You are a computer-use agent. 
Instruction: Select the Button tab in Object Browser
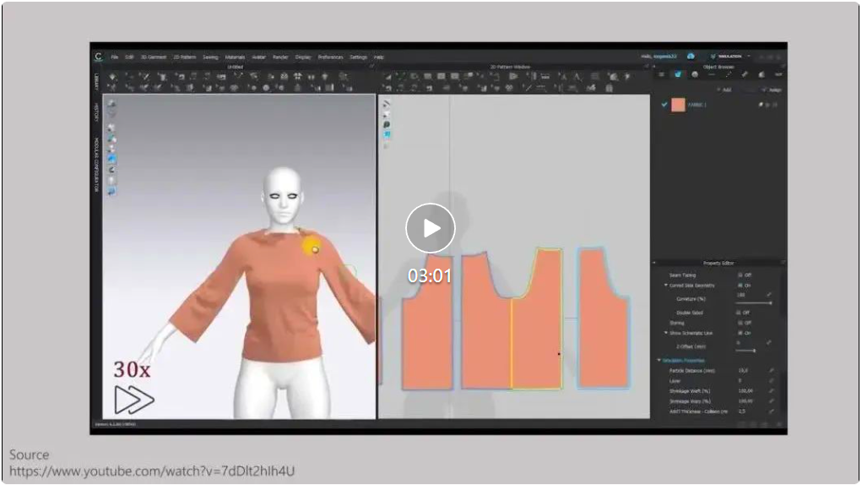click(695, 74)
